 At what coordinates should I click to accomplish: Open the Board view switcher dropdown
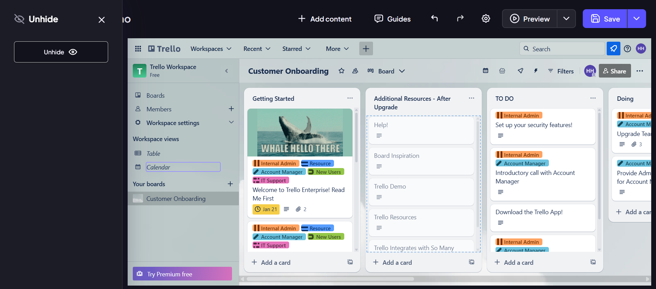pyautogui.click(x=386, y=71)
